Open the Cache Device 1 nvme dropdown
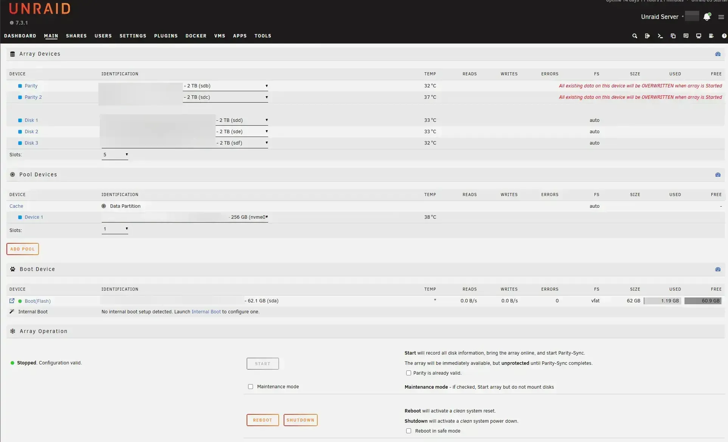The image size is (728, 442). [x=185, y=217]
